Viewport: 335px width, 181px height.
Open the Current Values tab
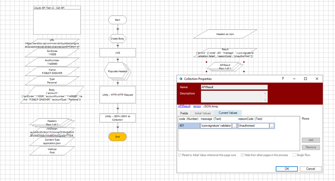coord(228,113)
